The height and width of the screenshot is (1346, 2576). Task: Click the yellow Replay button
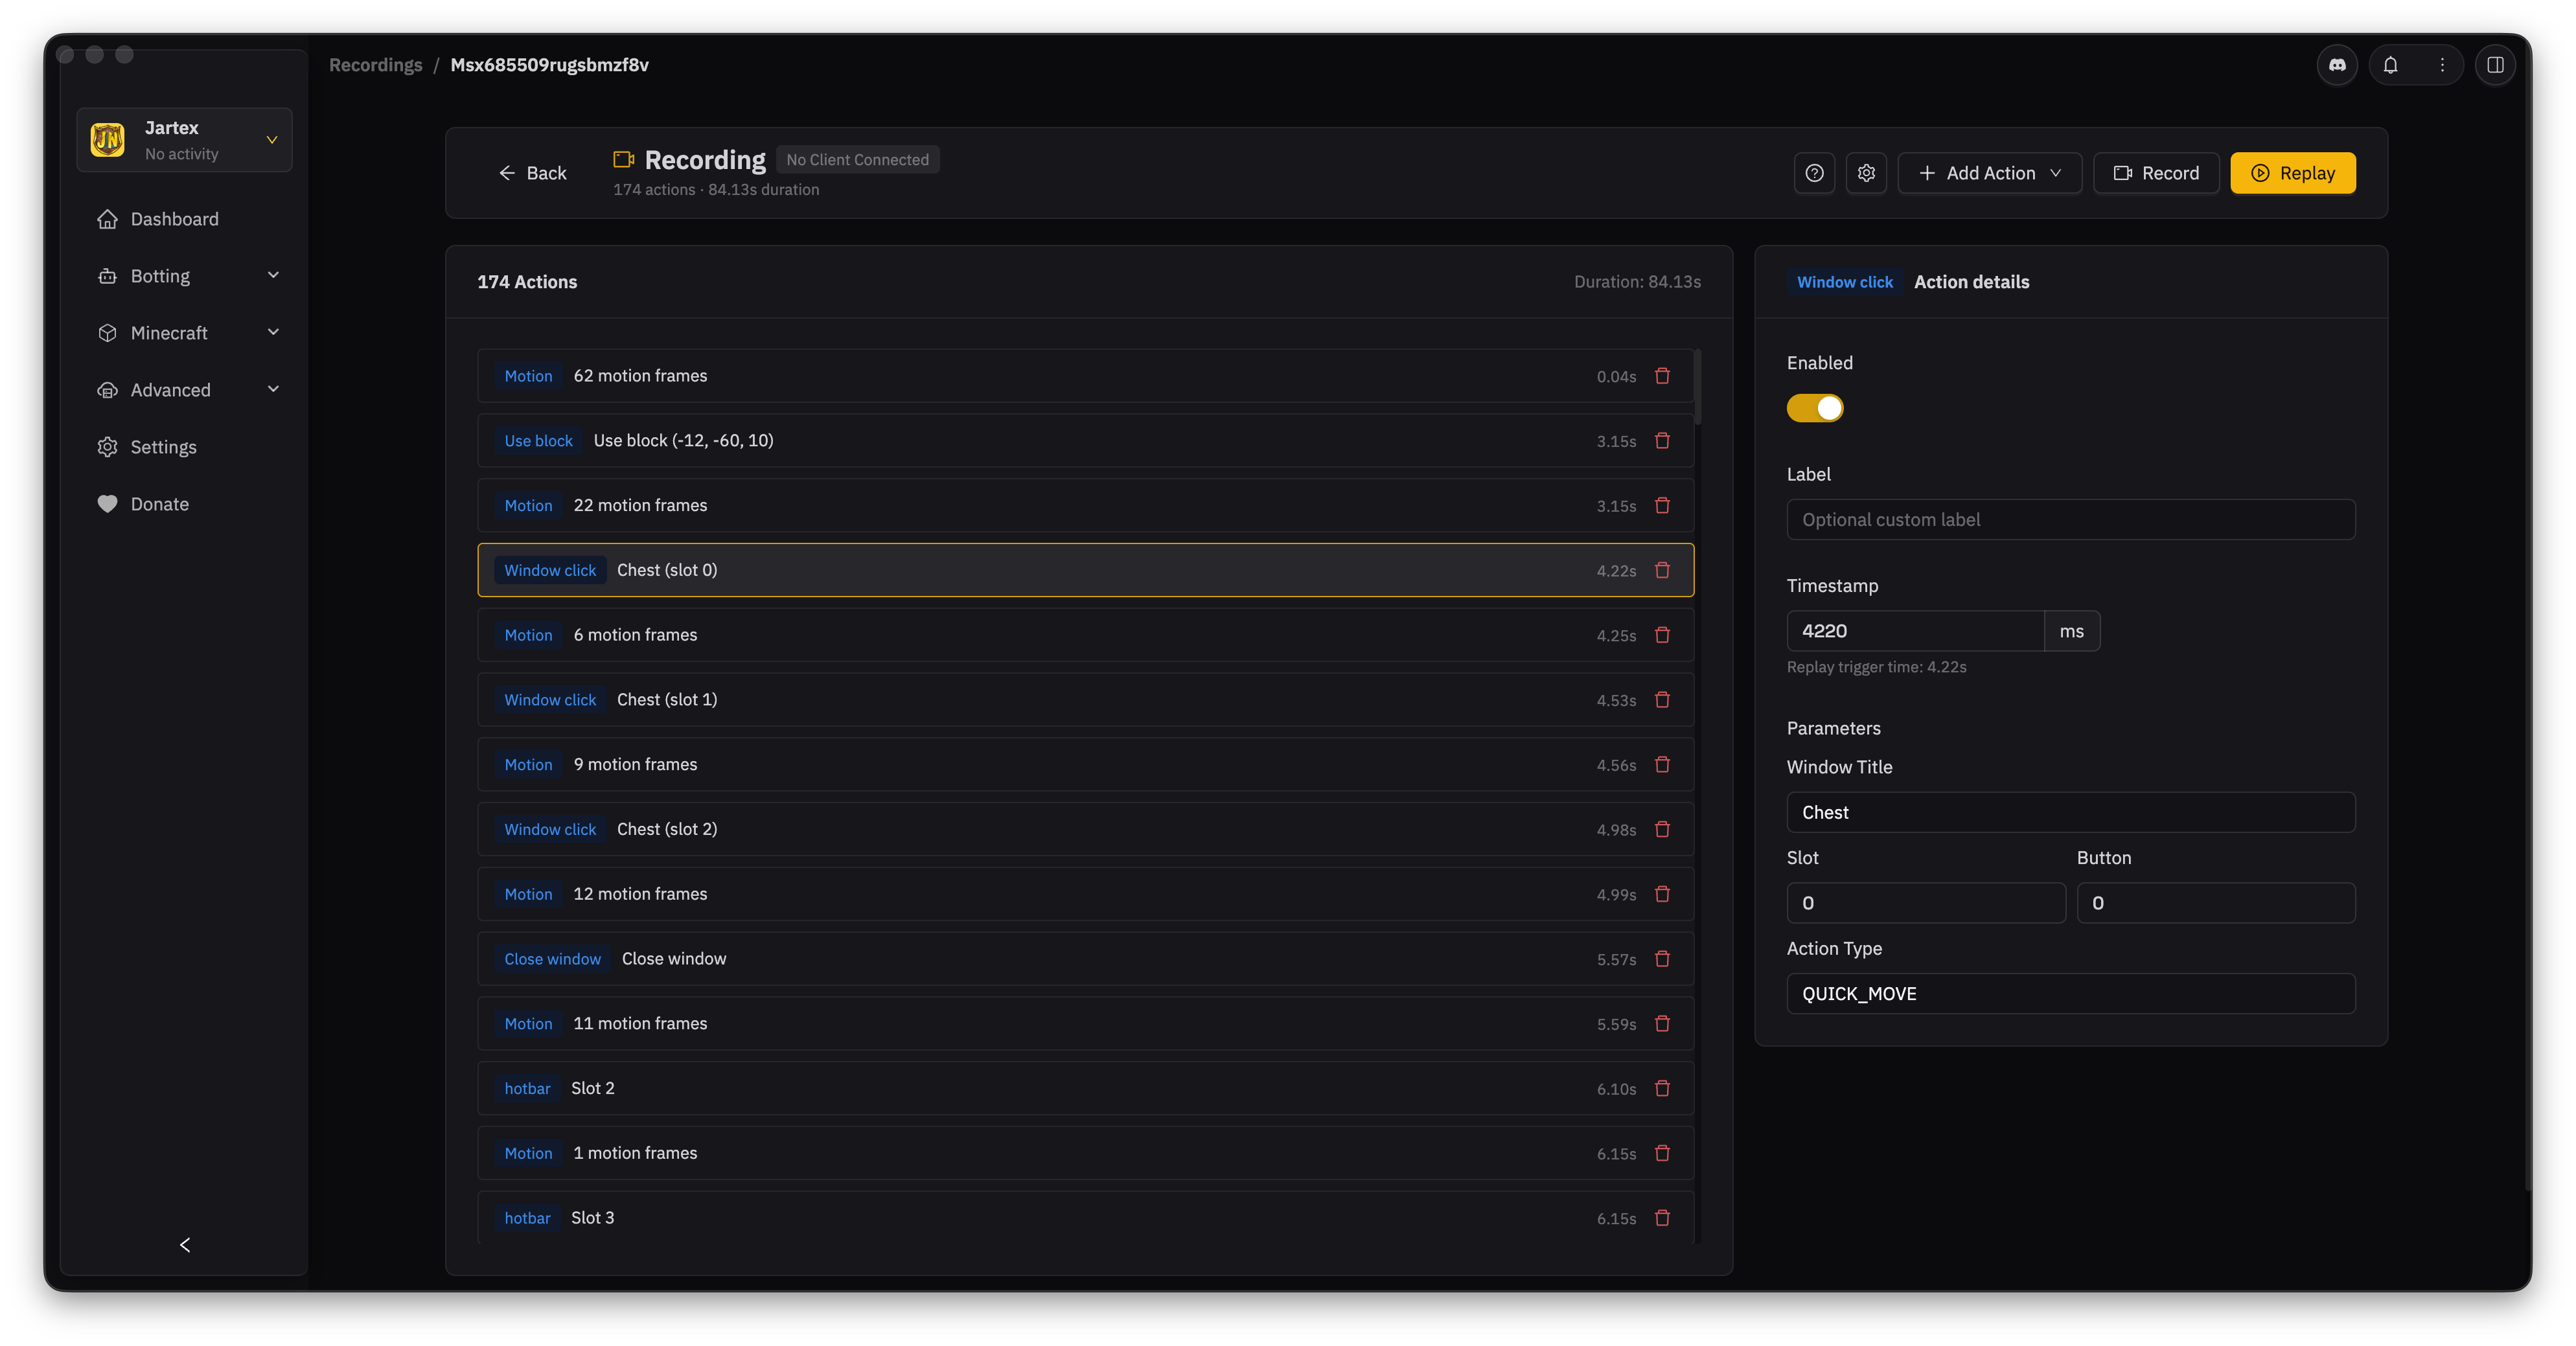2293,173
